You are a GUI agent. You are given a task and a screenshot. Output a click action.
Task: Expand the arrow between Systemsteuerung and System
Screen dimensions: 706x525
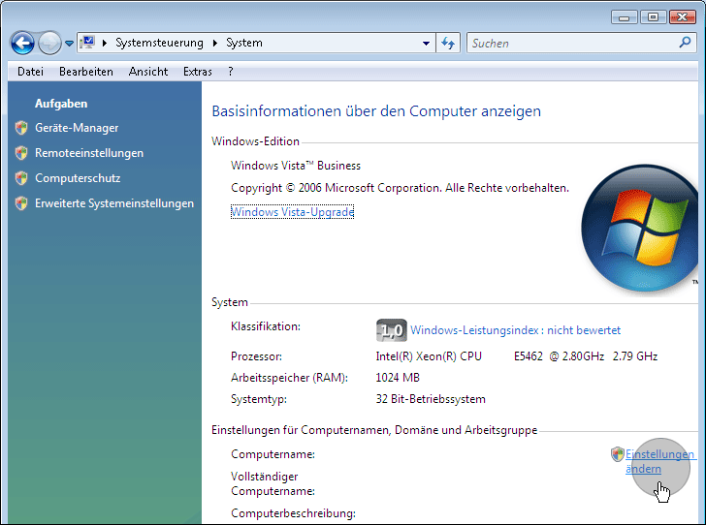tap(214, 44)
